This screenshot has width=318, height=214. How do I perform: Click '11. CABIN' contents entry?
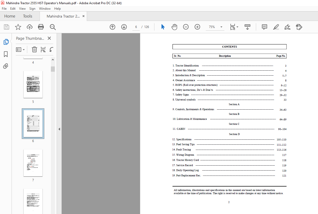[179, 129]
